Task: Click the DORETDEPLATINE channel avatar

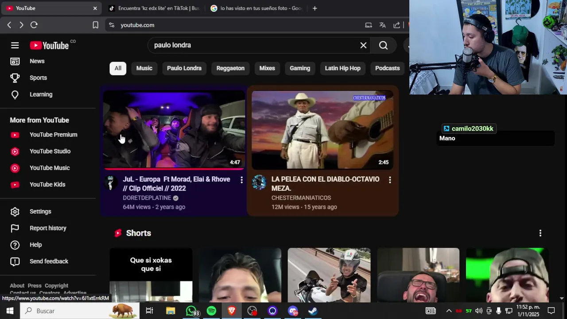Action: coord(111,183)
